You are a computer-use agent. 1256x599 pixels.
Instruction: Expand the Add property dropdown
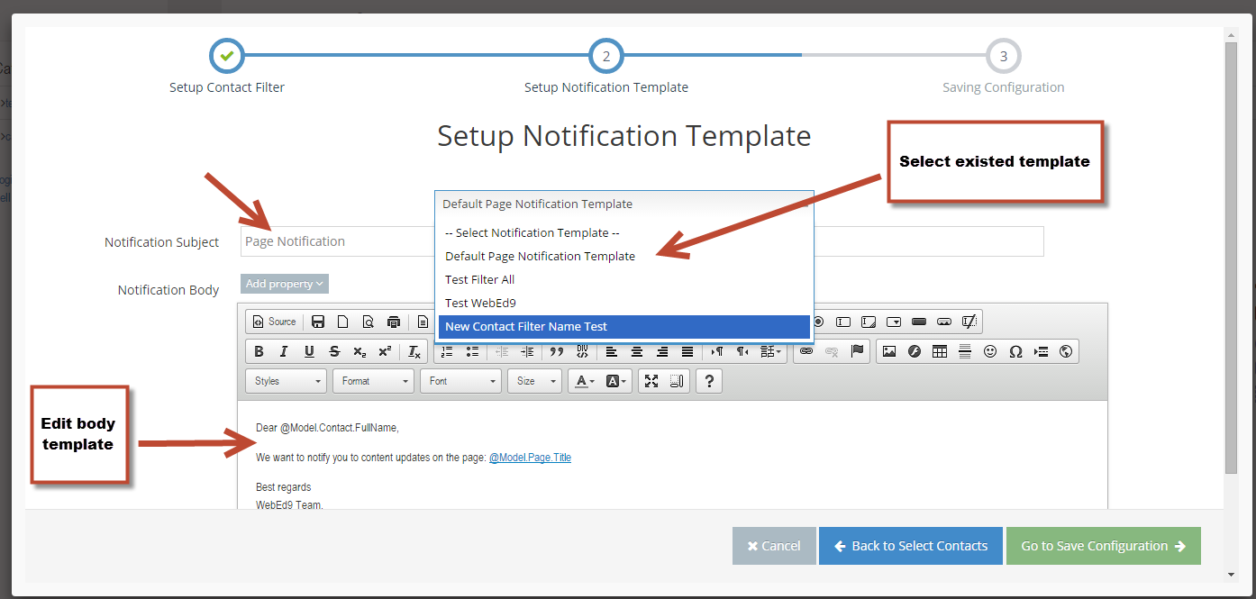coord(285,284)
